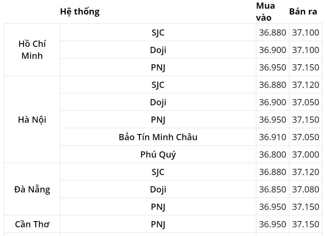Click PNJ in the Hồ Chí Minh group
The image size is (325, 236).
pos(158,67)
